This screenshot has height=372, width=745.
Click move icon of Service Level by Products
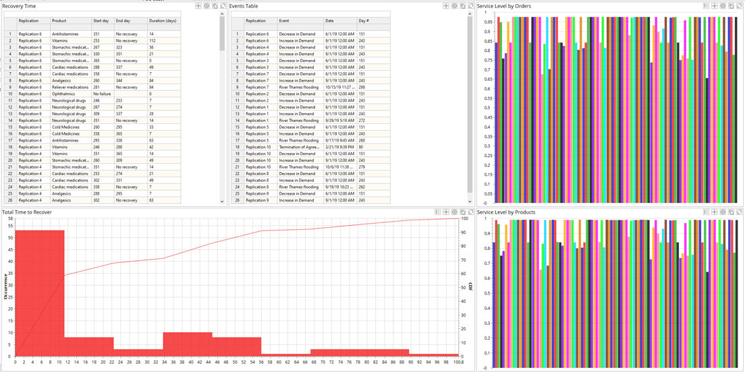pos(715,212)
